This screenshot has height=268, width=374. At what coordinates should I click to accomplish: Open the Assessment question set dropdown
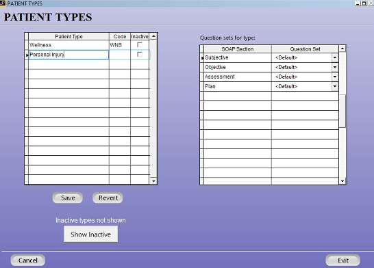click(x=335, y=77)
